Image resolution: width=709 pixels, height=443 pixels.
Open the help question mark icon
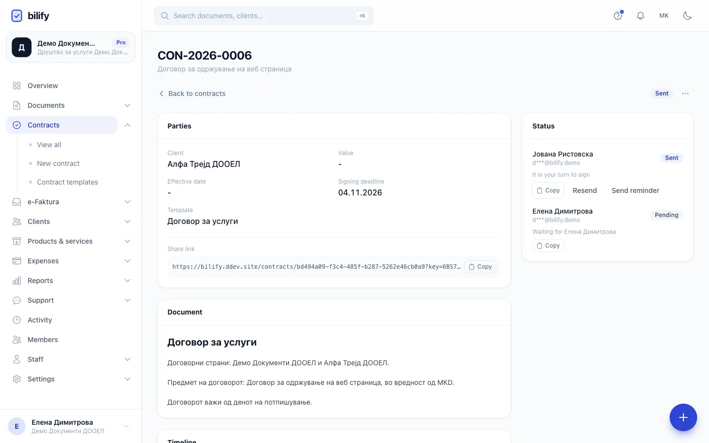pyautogui.click(x=617, y=16)
